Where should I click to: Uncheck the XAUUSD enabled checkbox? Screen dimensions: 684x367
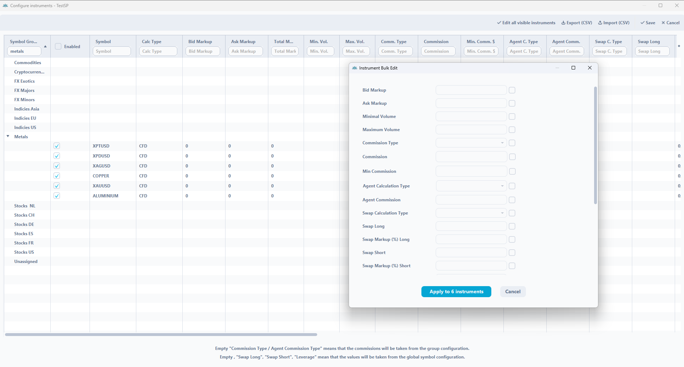(x=57, y=186)
